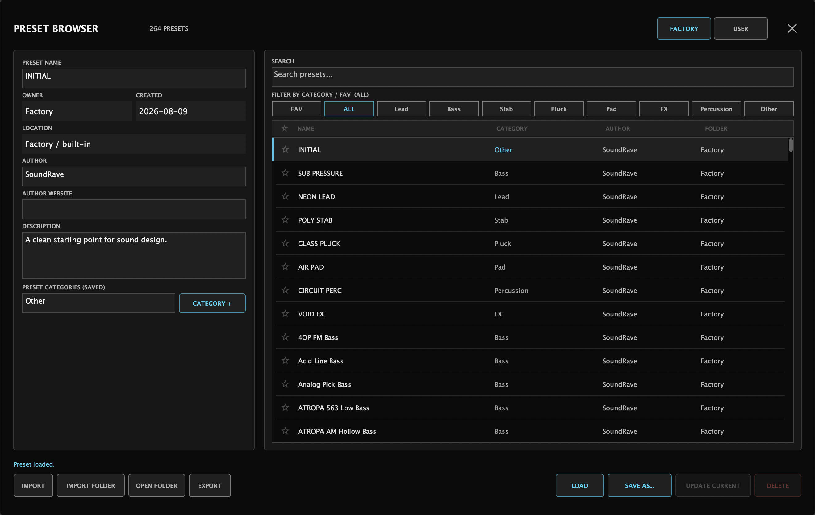815x515 pixels.
Task: Mark POLY STAB as favorite
Action: coord(285,220)
